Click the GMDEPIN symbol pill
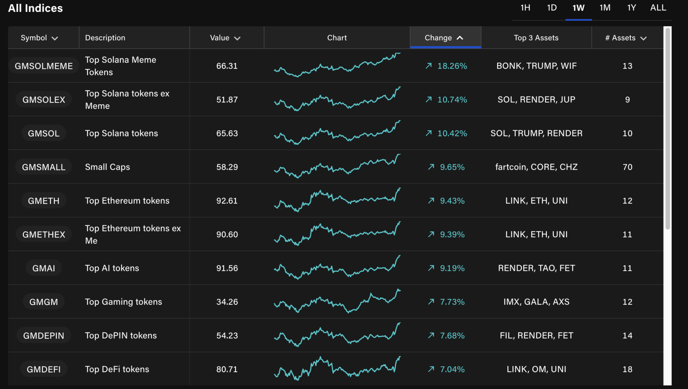Image resolution: width=688 pixels, height=389 pixels. coord(44,336)
